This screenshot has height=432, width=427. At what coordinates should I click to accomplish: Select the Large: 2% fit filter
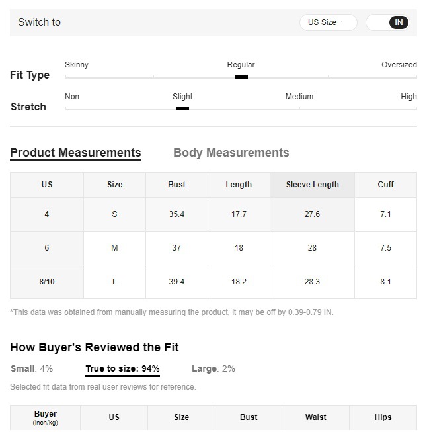click(x=213, y=368)
